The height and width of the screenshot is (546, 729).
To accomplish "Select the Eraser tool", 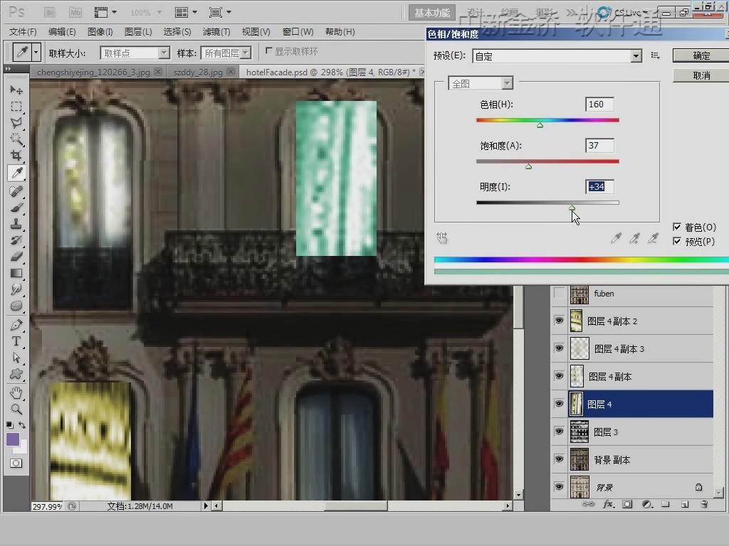I will [x=16, y=256].
